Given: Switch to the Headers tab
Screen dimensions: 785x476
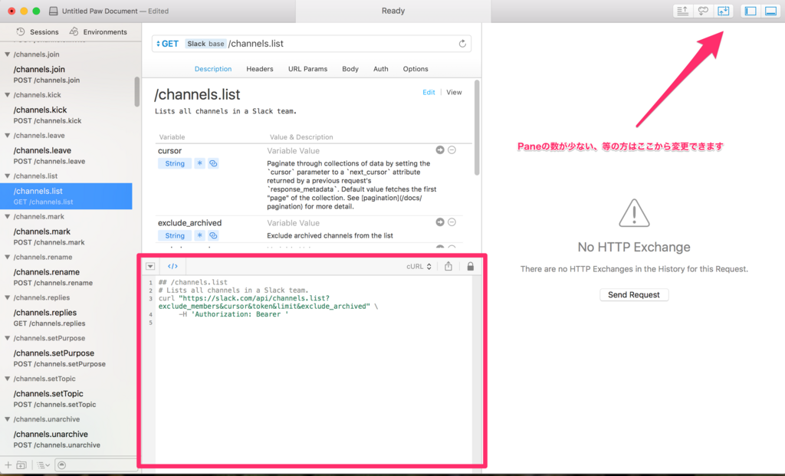Looking at the screenshot, I should (259, 68).
